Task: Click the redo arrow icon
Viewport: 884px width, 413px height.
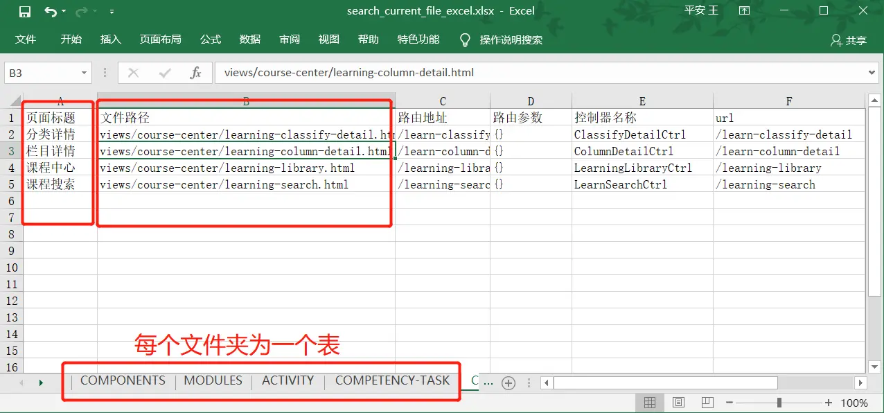Action: [81, 11]
